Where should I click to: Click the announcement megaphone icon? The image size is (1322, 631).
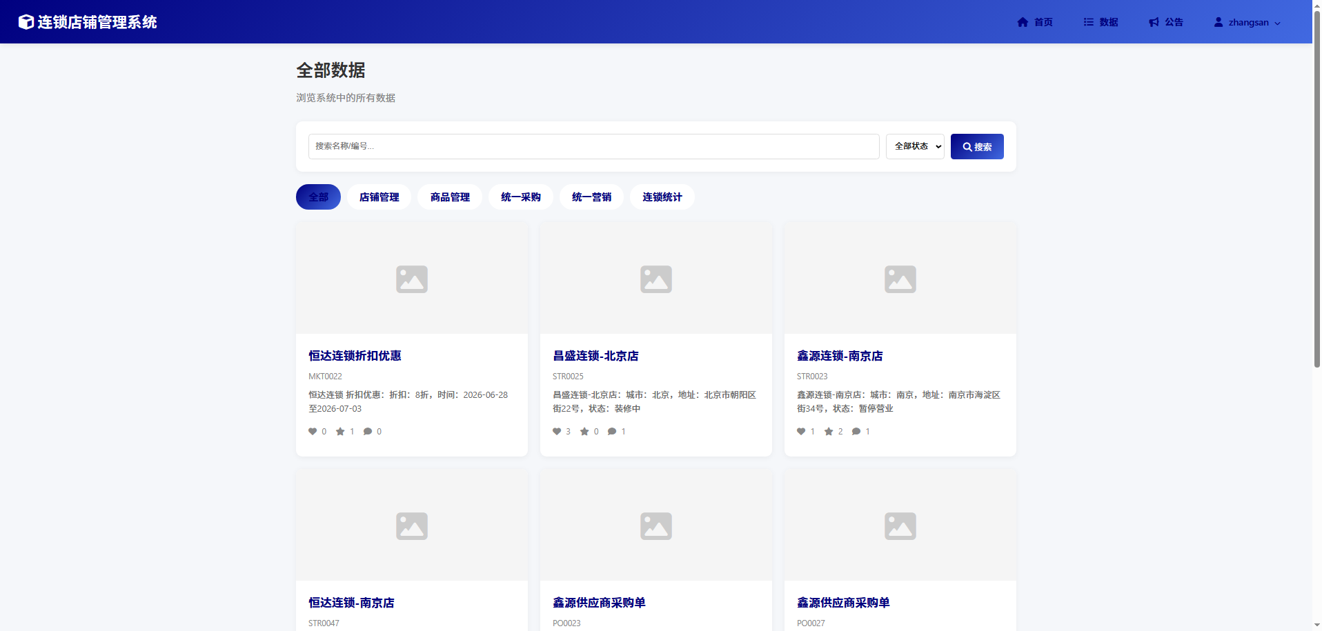coord(1154,22)
